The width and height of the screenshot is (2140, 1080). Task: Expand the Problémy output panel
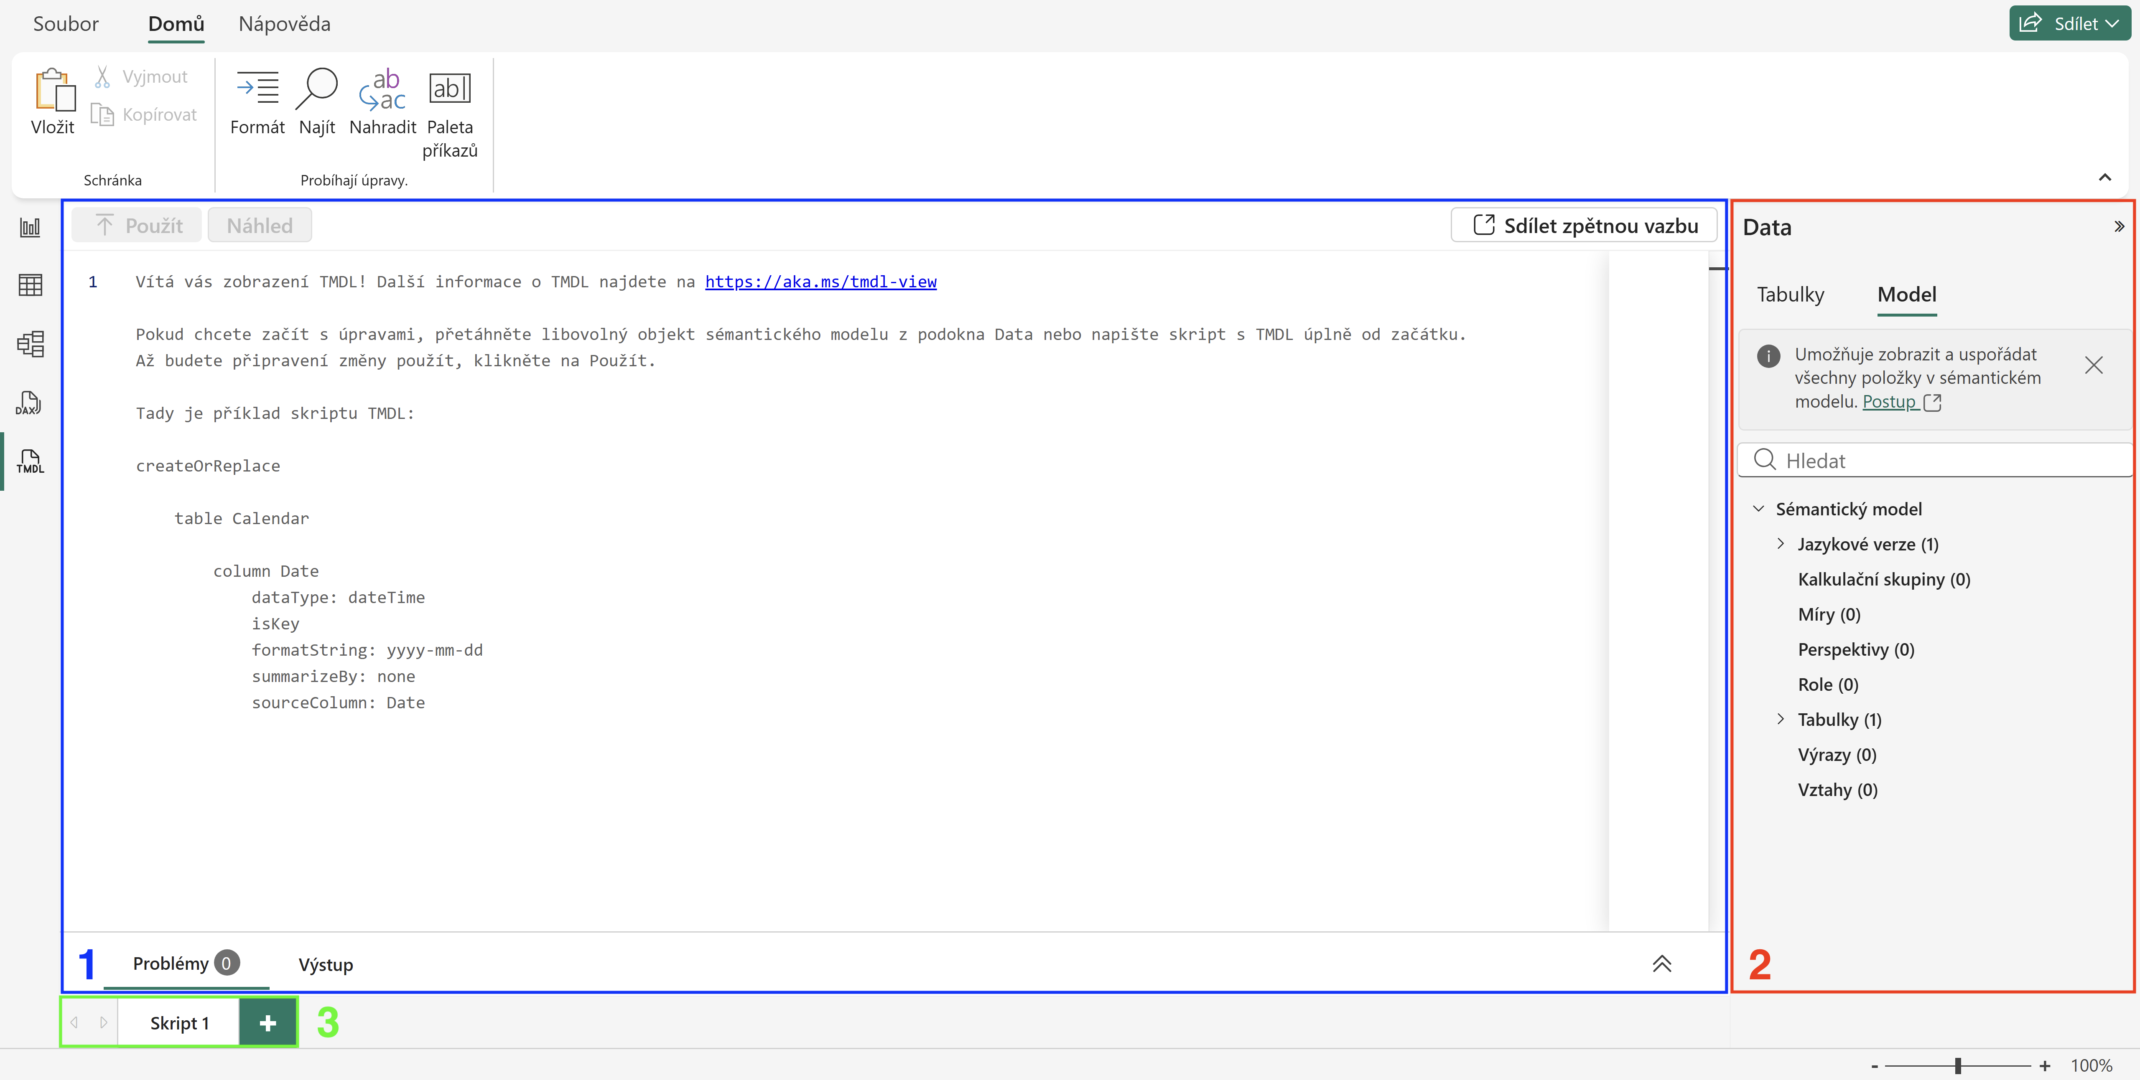(x=1661, y=964)
